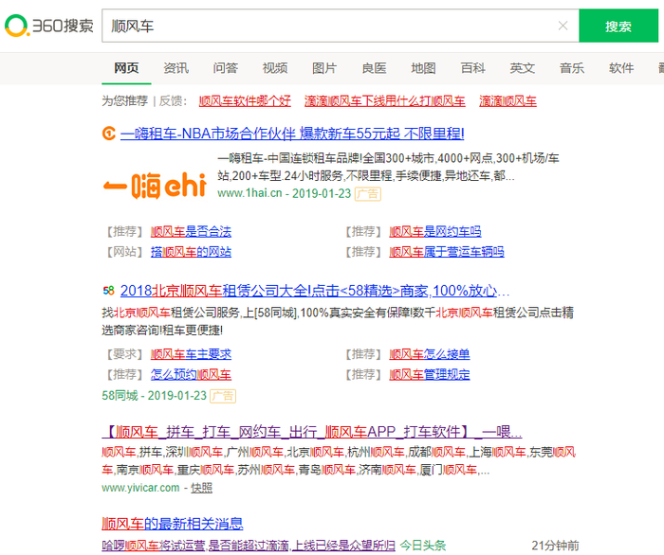Click the 58同城 source link
664x555 pixels.
click(120, 396)
